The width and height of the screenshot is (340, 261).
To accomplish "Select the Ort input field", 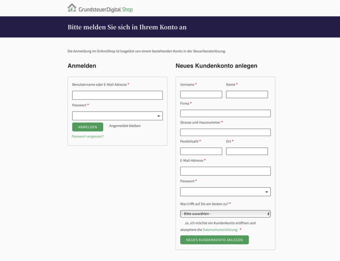I will click(x=247, y=151).
